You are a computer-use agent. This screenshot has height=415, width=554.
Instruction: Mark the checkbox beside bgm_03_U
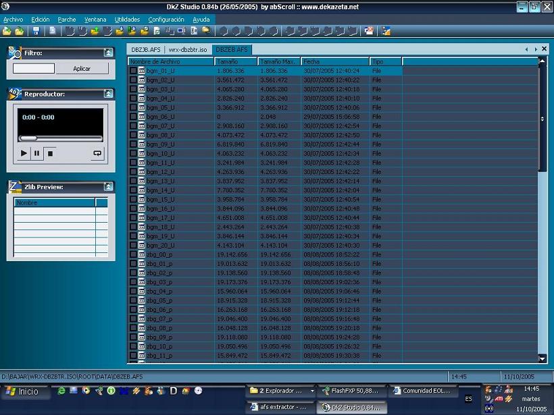coord(133,89)
